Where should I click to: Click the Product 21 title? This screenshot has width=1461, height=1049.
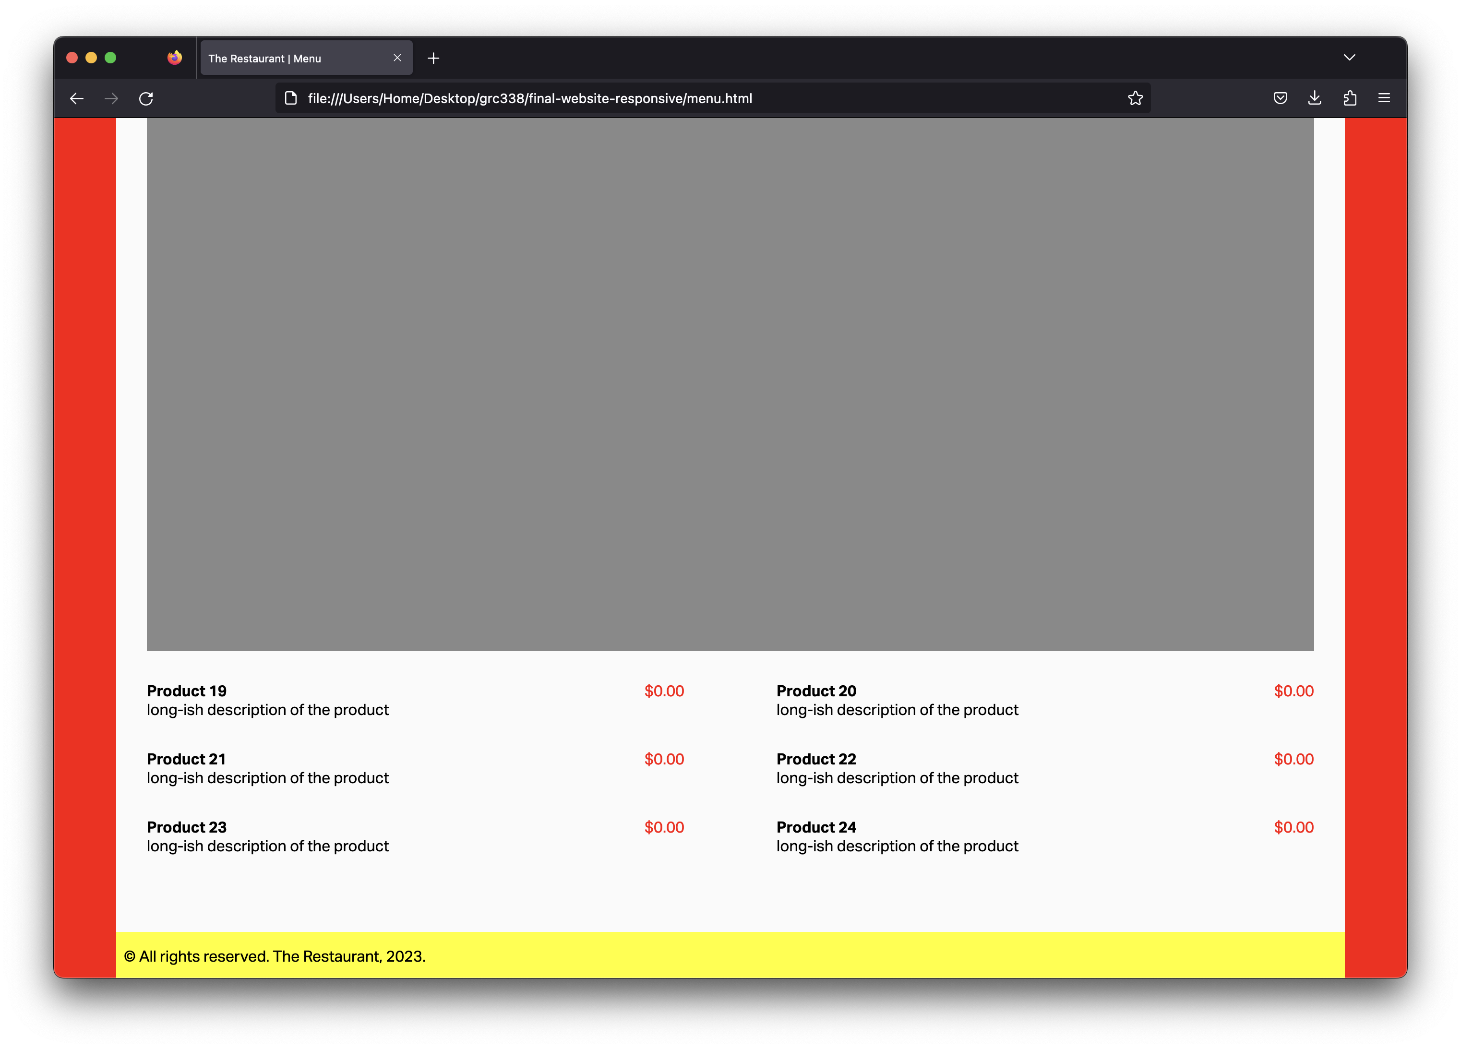(186, 759)
